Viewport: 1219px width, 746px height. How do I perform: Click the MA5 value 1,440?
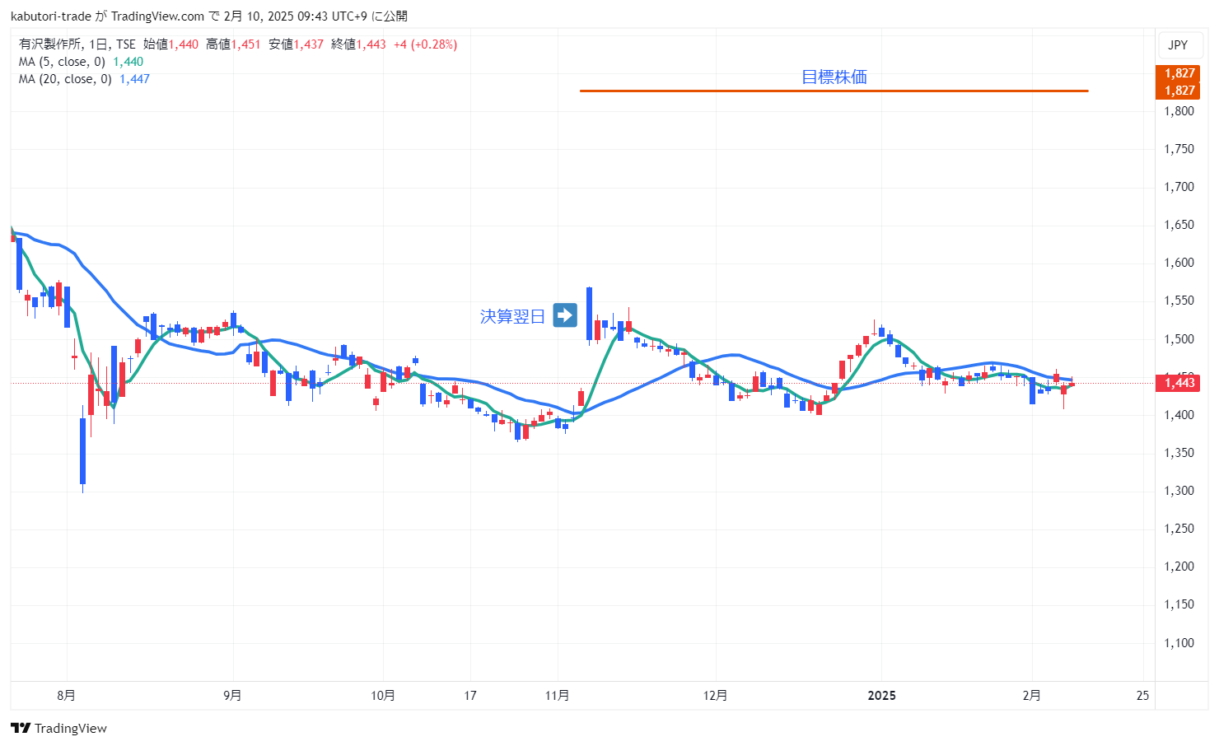128,62
